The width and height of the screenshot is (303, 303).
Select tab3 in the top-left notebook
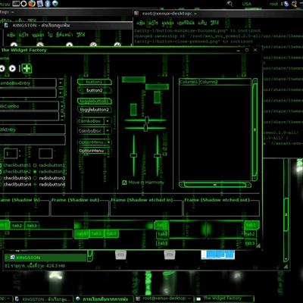point(32,226)
